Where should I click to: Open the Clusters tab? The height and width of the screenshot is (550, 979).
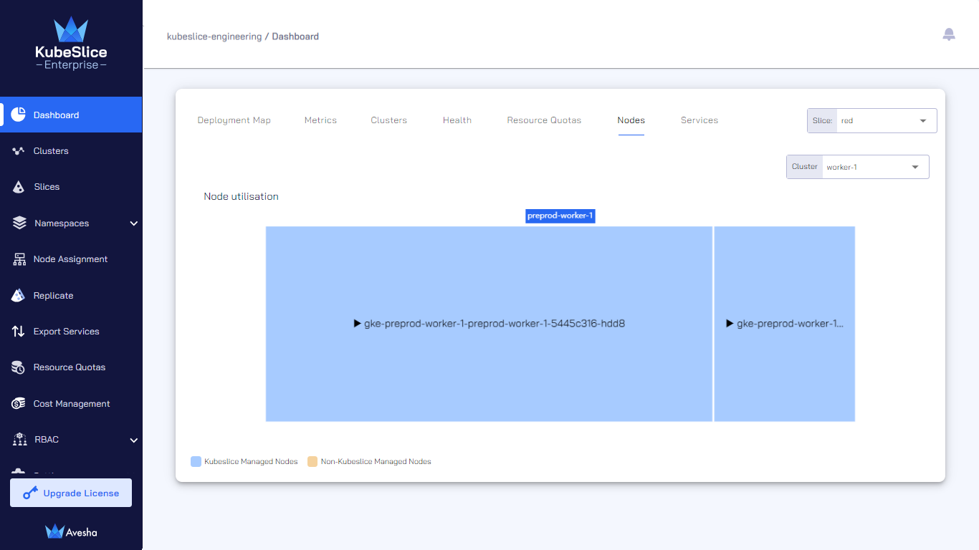(389, 120)
